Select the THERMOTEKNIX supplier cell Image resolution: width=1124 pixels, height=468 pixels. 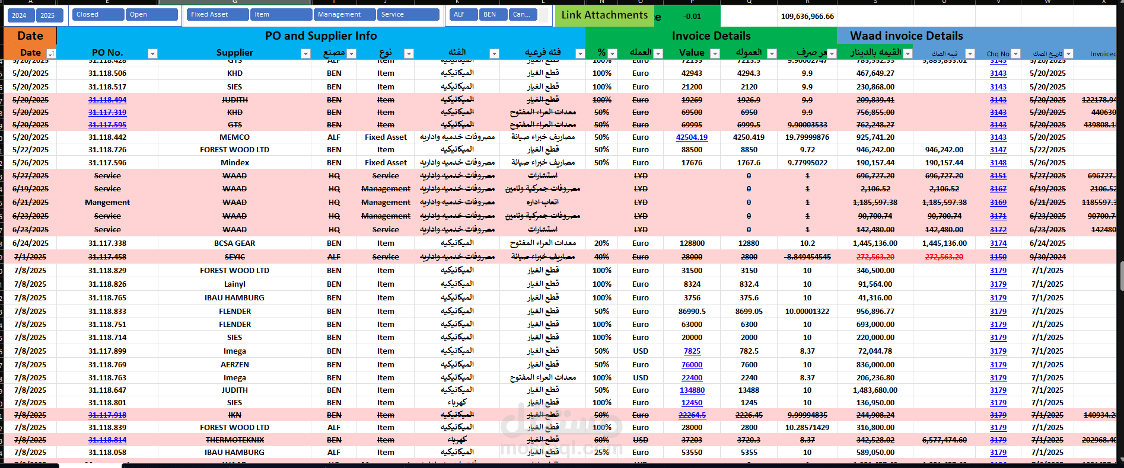(x=235, y=440)
